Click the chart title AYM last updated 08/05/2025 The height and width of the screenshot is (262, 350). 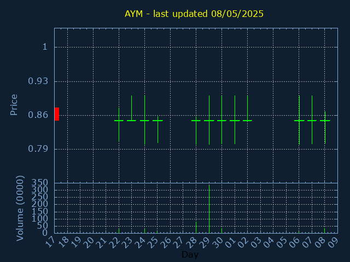click(194, 14)
